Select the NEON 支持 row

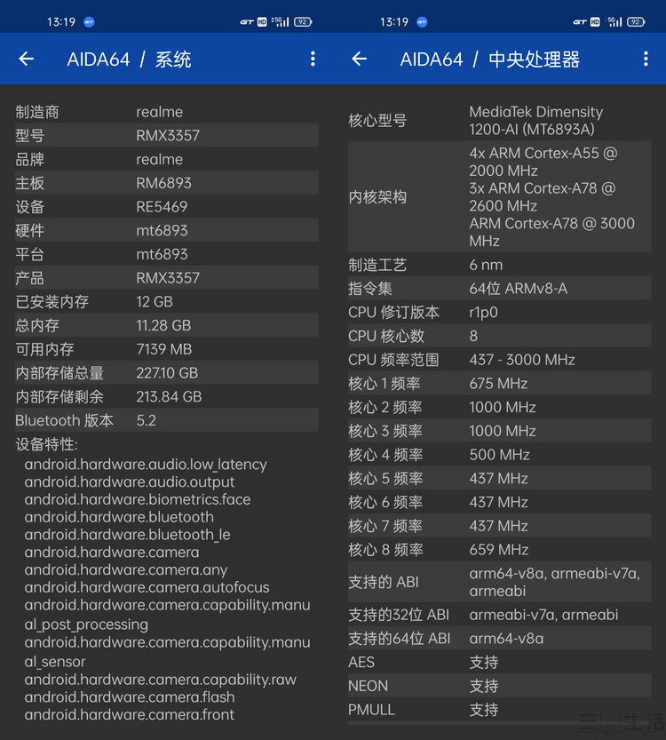click(499, 686)
